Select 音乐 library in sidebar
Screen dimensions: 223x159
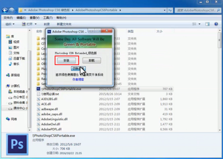(x=14, y=64)
